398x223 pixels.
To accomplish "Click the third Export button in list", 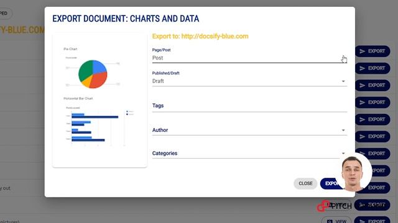I will [x=373, y=85].
